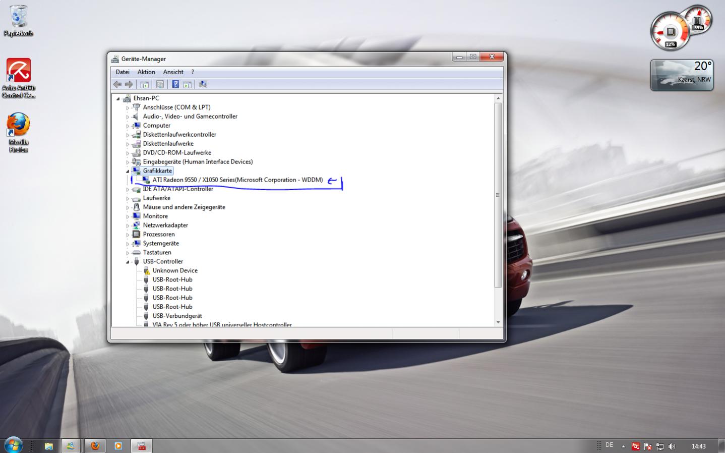Expand Audio-, Video- und Gamecontroller node

(x=128, y=117)
